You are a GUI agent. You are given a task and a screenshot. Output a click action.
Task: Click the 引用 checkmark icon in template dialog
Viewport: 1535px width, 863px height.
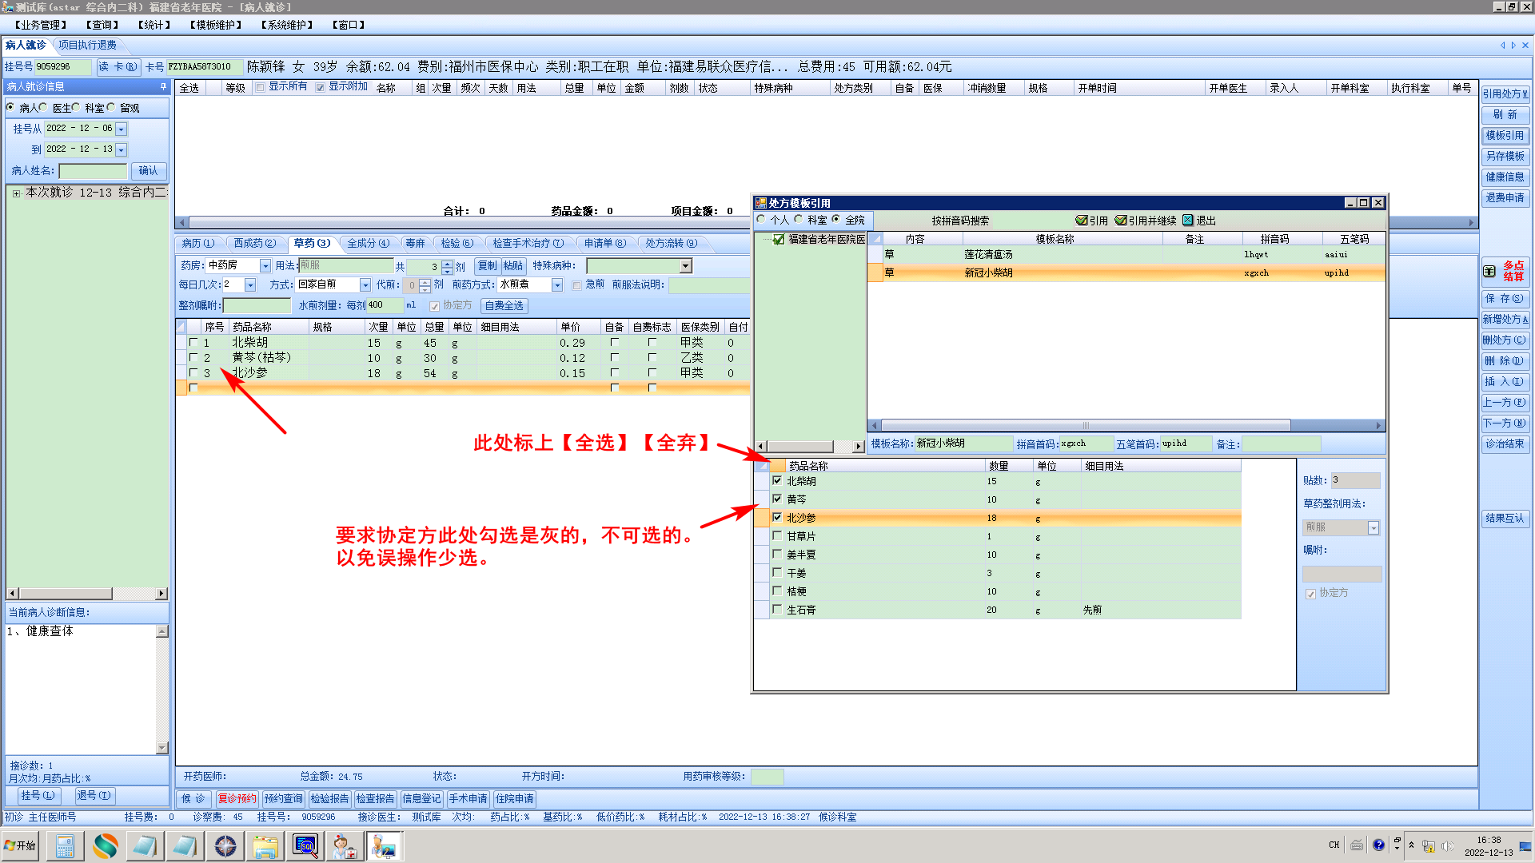[x=1082, y=221]
